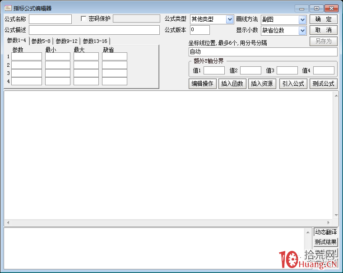Click parameter name field in row 1
The width and height of the screenshot is (343, 273).
tap(27, 57)
